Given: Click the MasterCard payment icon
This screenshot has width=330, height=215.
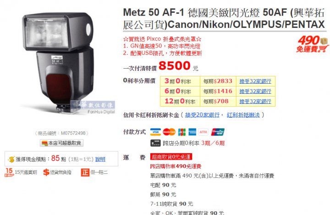Looking at the screenshot, I should click(x=169, y=132).
